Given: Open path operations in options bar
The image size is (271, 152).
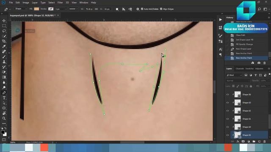Looking at the screenshot, I should coord(117,9).
